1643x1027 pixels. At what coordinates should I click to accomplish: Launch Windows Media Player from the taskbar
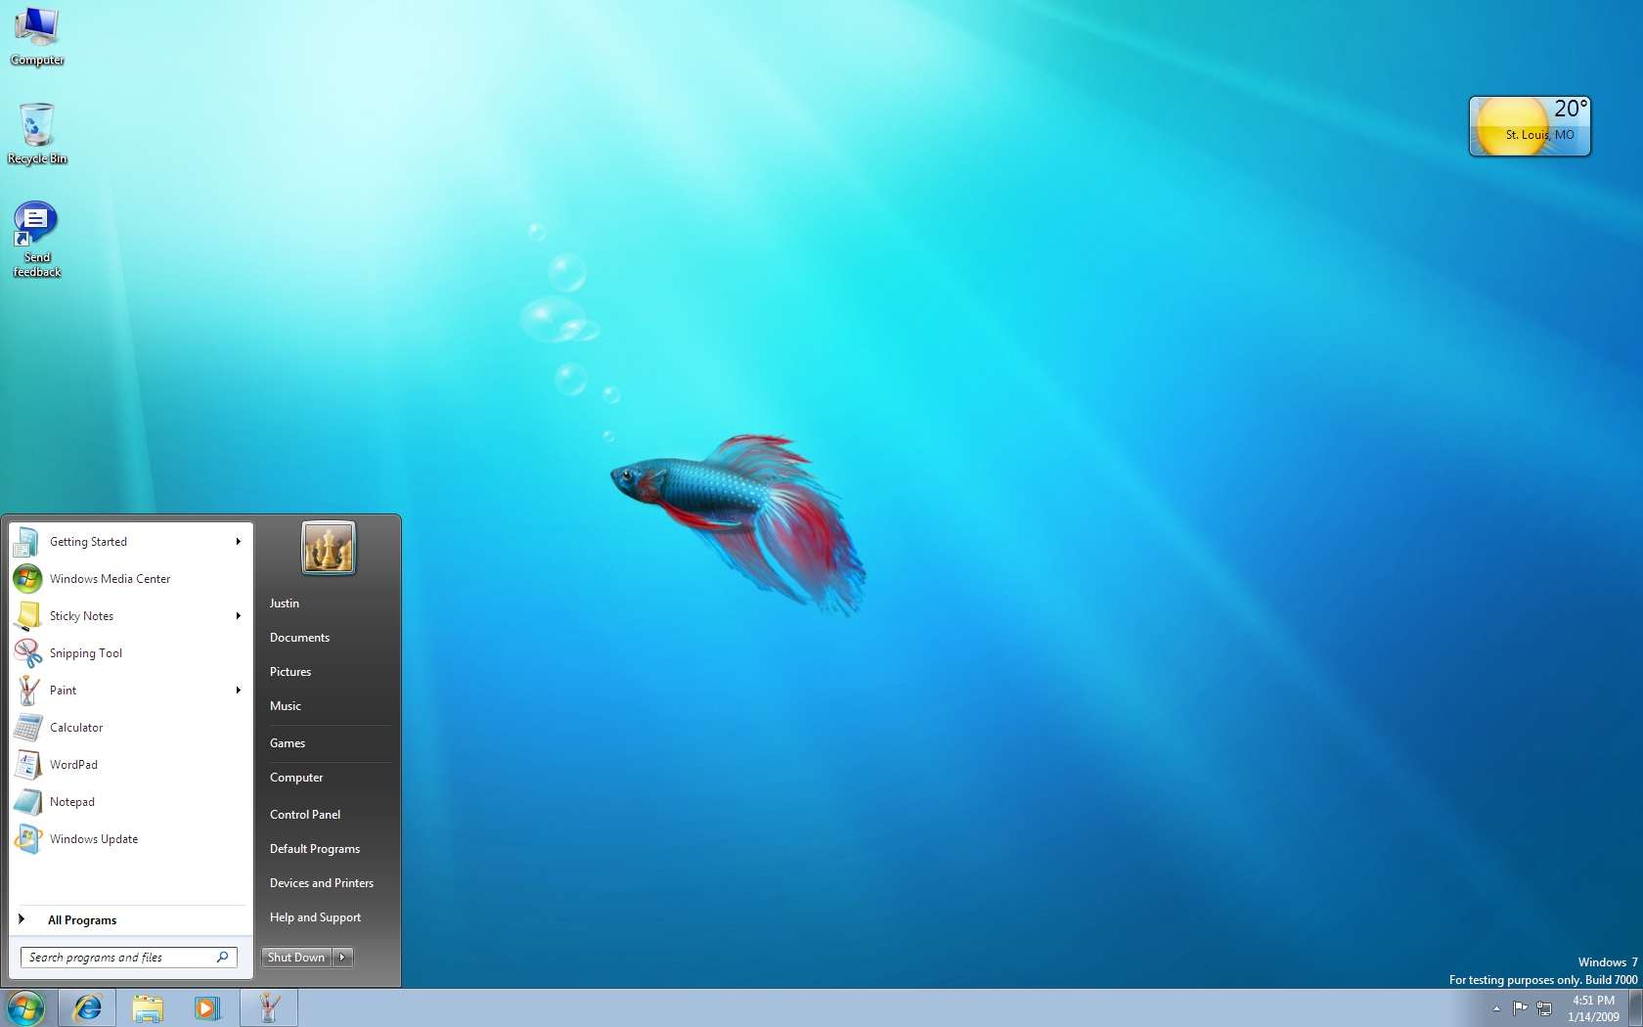pyautogui.click(x=207, y=1008)
